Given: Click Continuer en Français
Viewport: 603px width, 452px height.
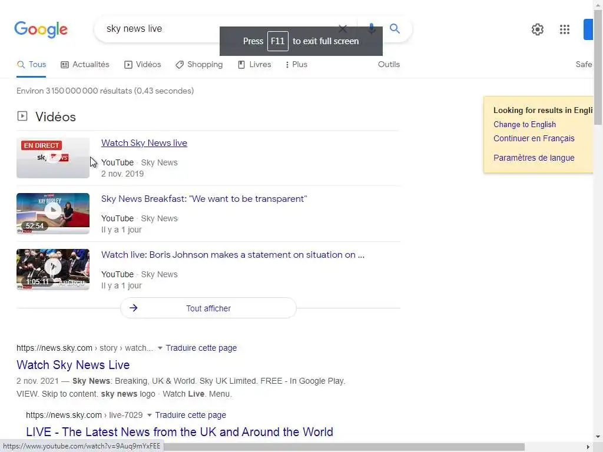Looking at the screenshot, I should (534, 138).
